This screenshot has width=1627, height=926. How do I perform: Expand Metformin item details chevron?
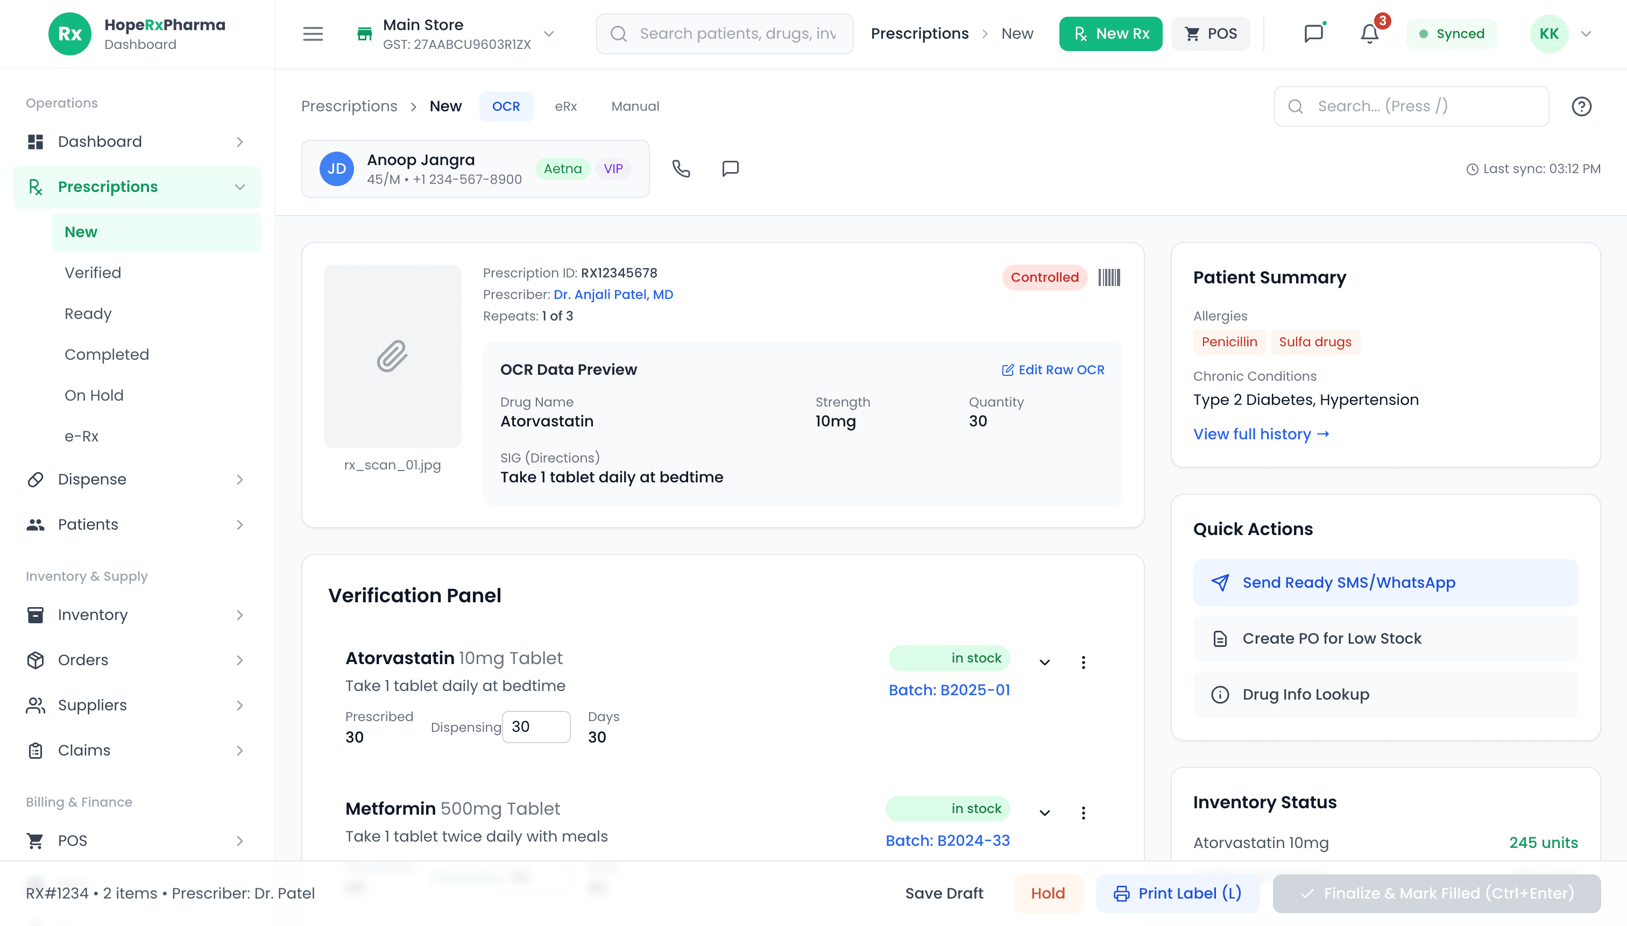tap(1044, 813)
